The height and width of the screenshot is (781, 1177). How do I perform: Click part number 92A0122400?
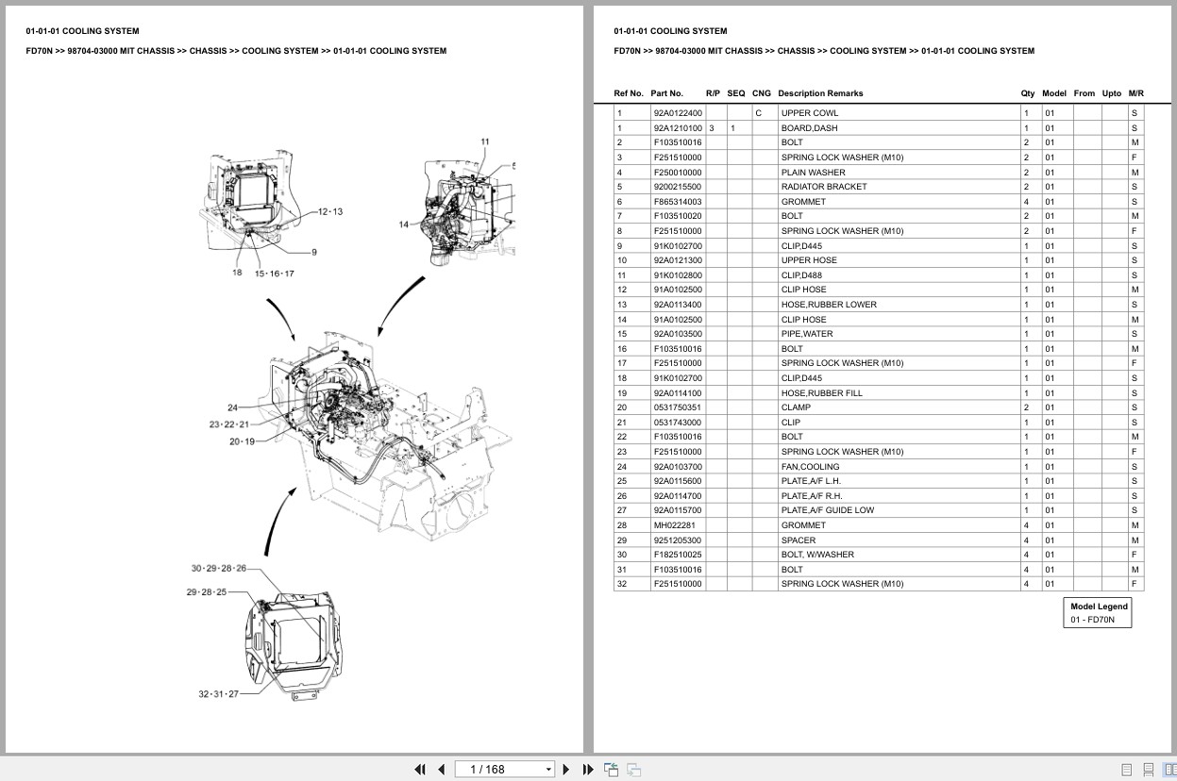click(x=677, y=113)
